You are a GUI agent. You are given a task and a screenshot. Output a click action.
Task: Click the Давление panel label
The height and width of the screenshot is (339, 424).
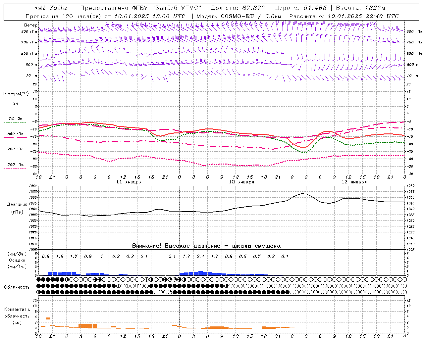point(17,205)
